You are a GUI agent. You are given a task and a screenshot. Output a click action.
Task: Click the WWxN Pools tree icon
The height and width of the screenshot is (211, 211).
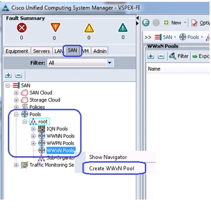coord(42,150)
